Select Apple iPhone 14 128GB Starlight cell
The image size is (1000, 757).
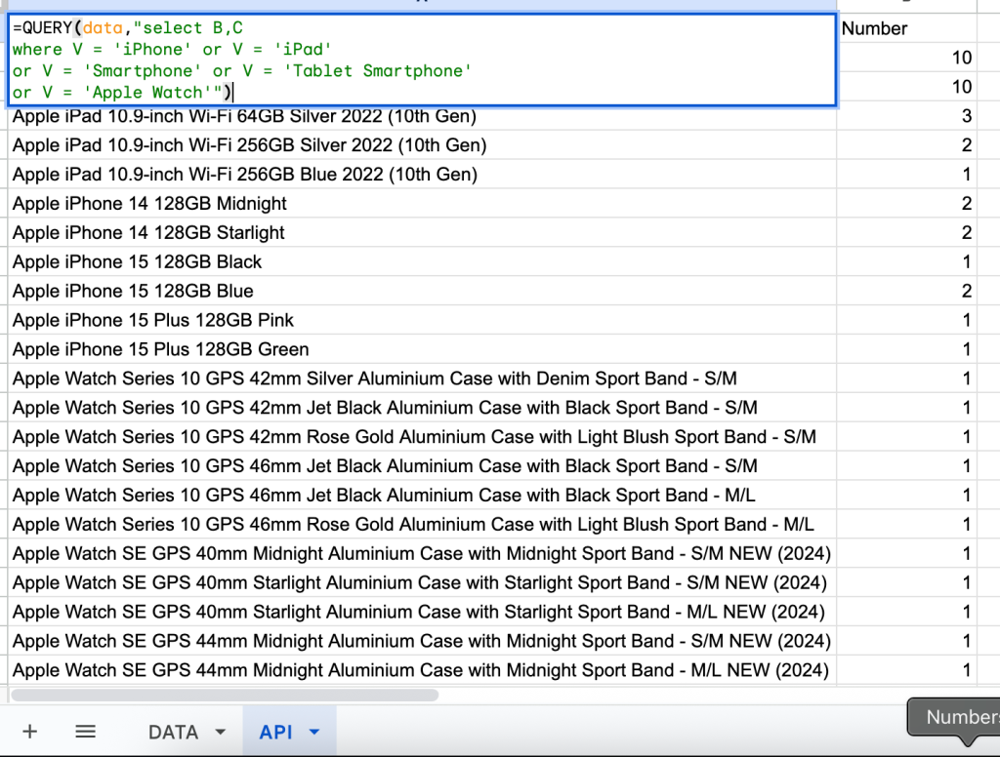point(149,233)
